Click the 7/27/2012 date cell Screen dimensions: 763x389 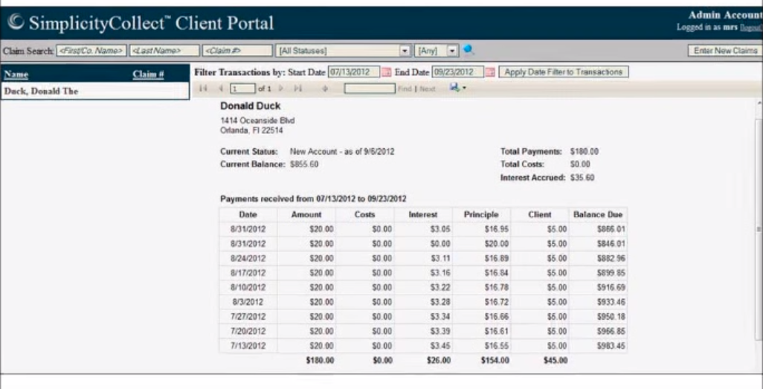(x=248, y=316)
